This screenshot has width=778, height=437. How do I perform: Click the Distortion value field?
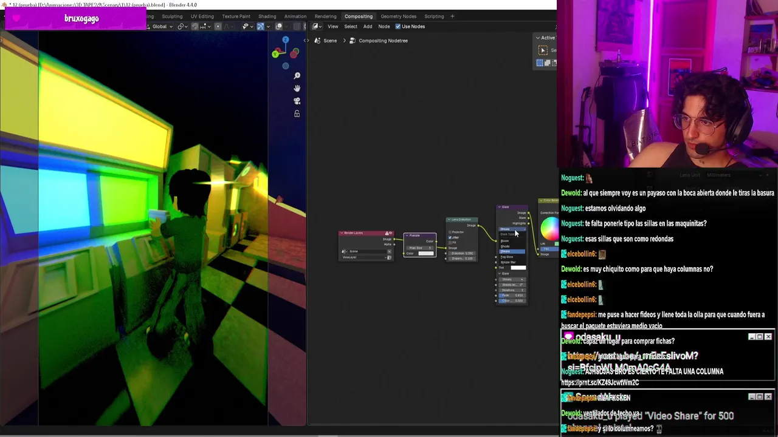[462, 253]
